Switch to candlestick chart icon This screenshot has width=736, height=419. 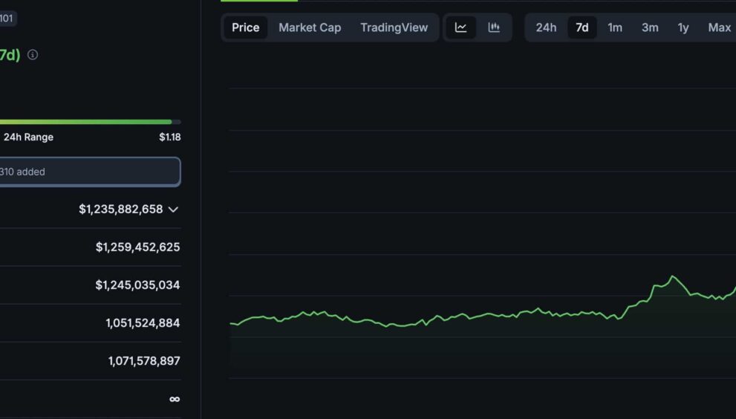tap(494, 27)
